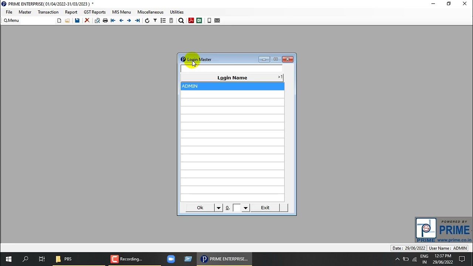
Task: Show hidden system tray icons chevron
Action: point(397,259)
